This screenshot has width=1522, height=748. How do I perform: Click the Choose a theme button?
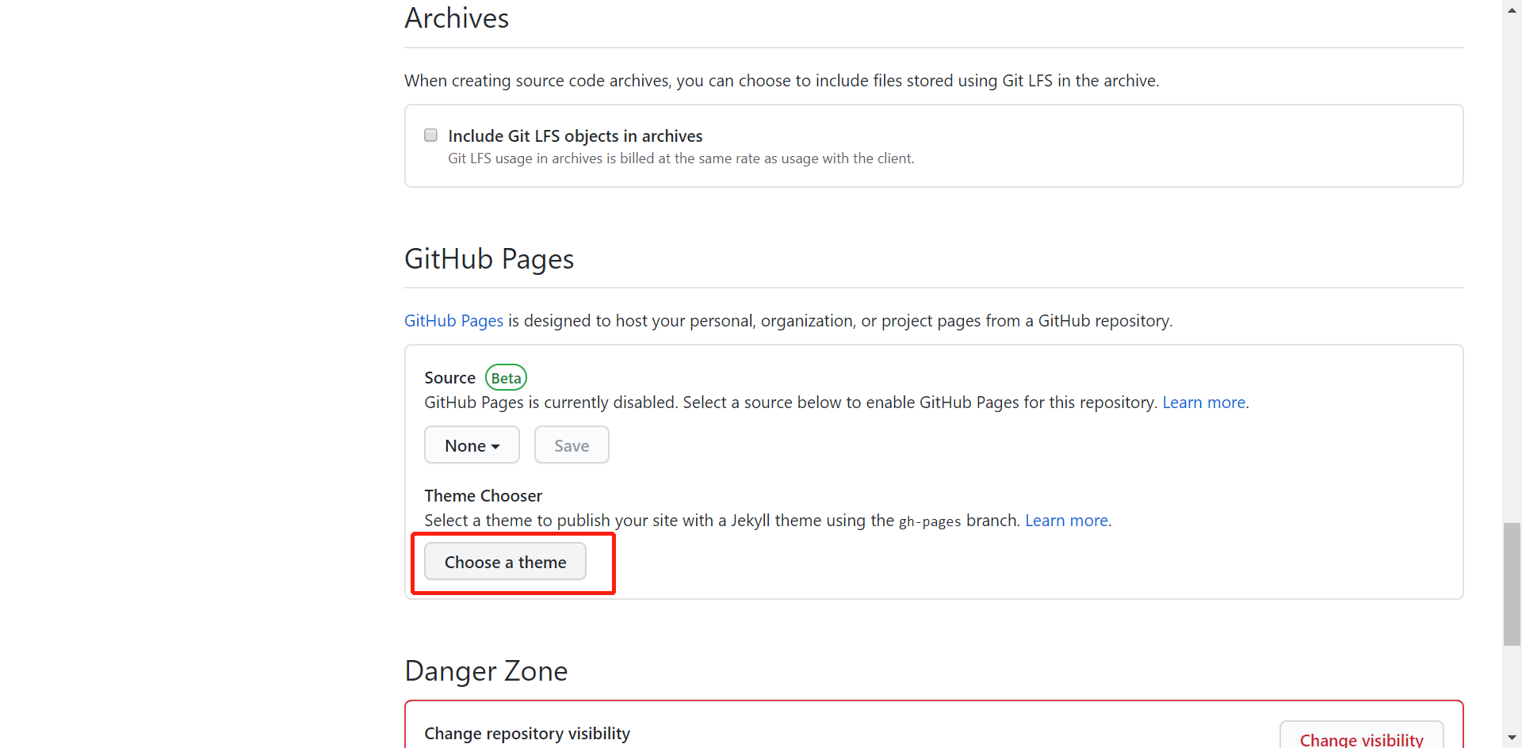(x=506, y=562)
